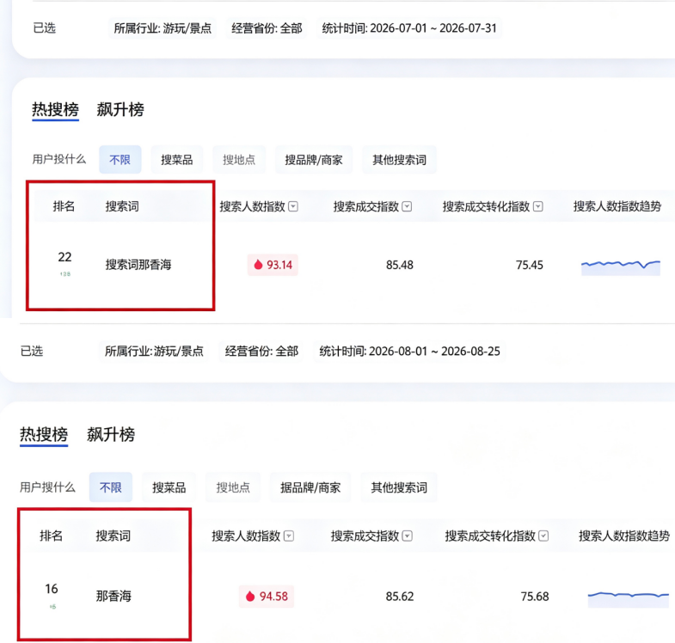Open the trend sparkline for rank 16 那香海

628,599
